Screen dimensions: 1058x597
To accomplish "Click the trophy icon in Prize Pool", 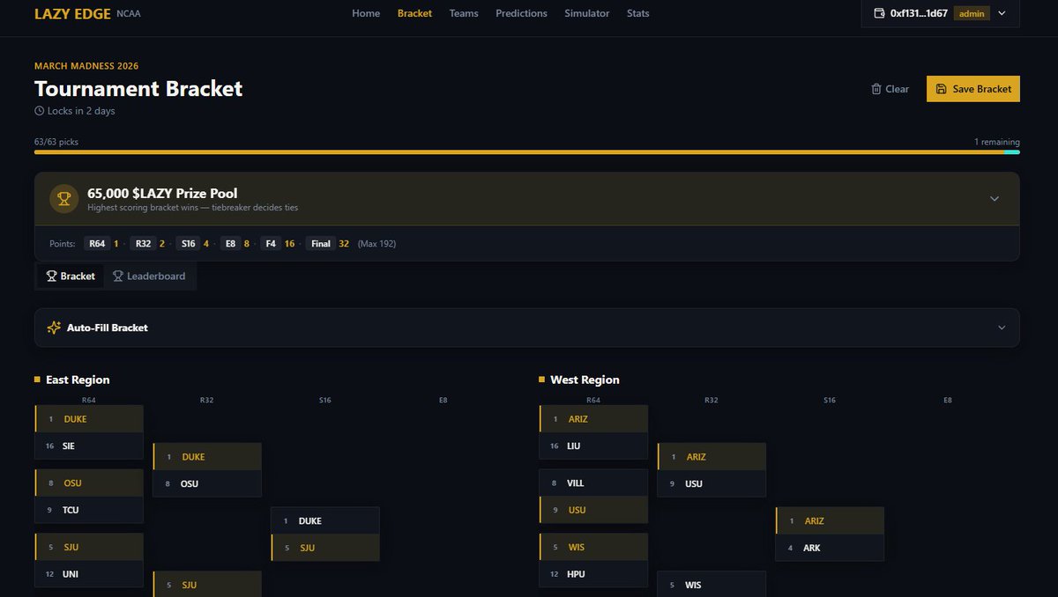I will click(64, 199).
